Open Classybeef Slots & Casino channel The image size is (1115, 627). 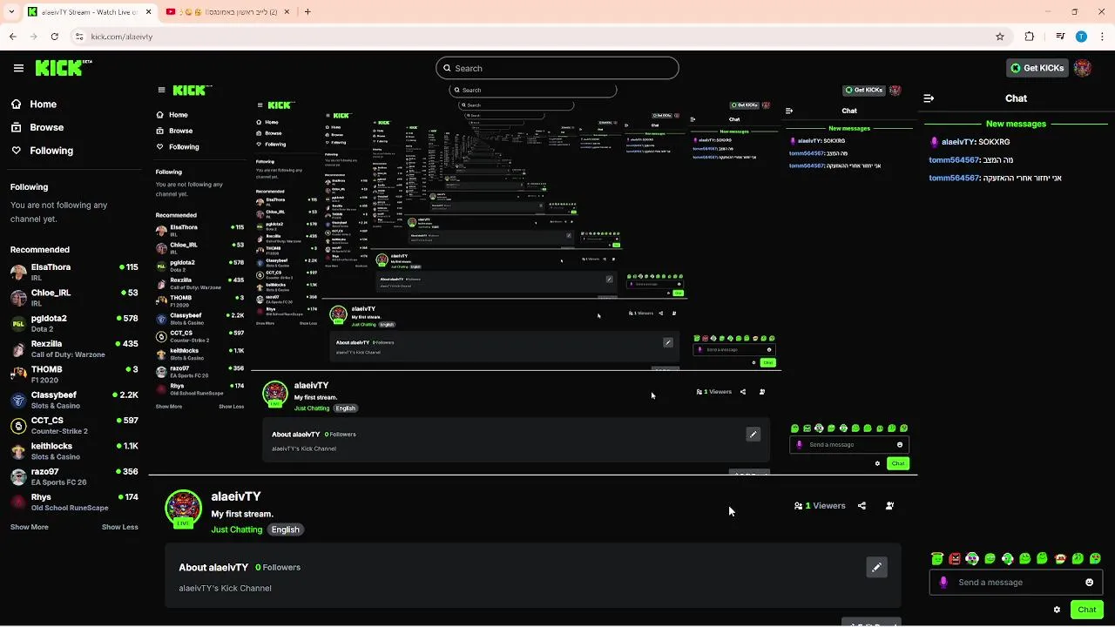pyautogui.click(x=74, y=400)
